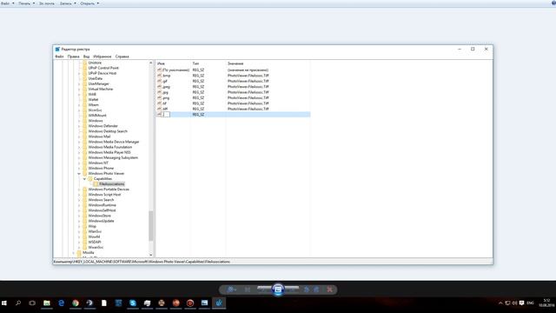The image size is (556, 313).
Task: Show hidden system tray icons
Action: coord(500,303)
